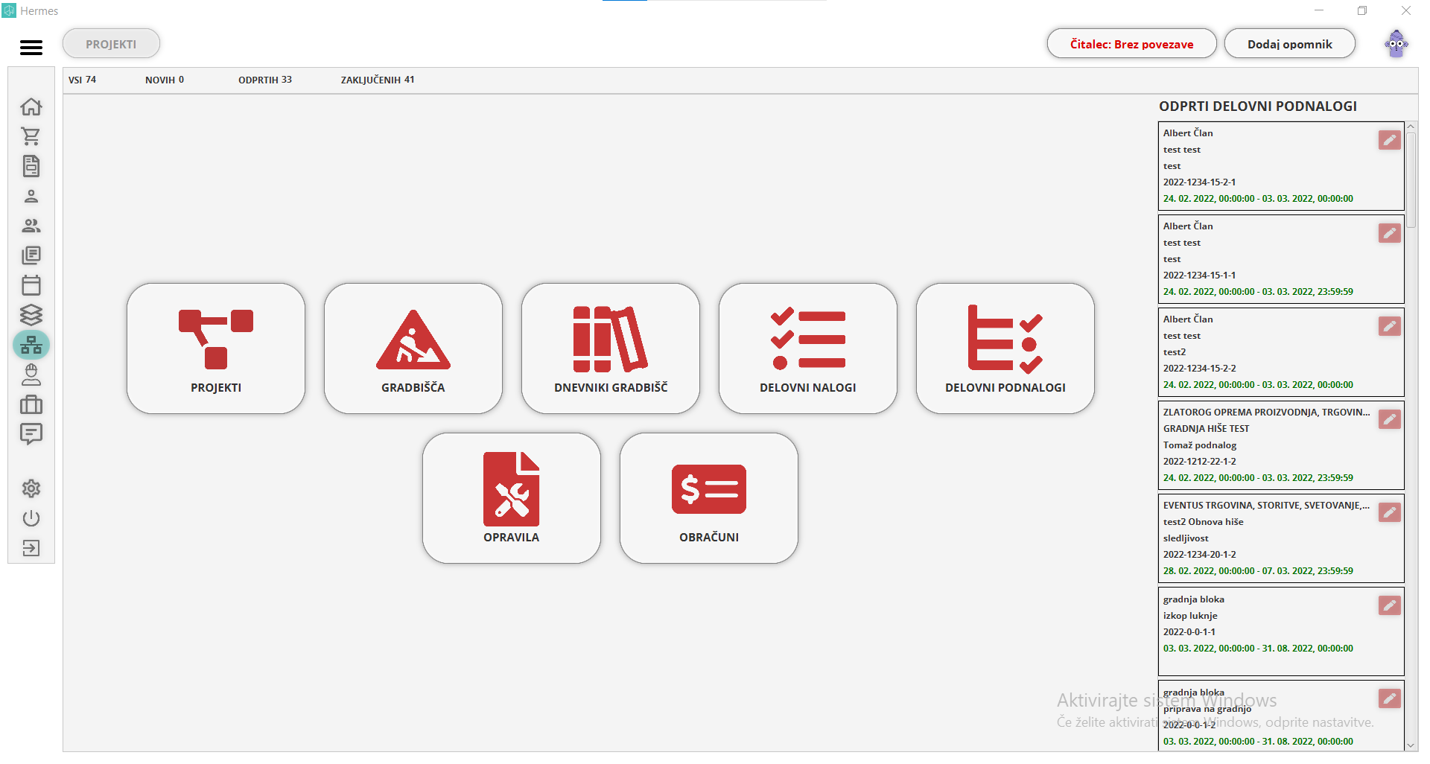Select the VSI 74 filter
This screenshot has height=764, width=1430.
[83, 80]
